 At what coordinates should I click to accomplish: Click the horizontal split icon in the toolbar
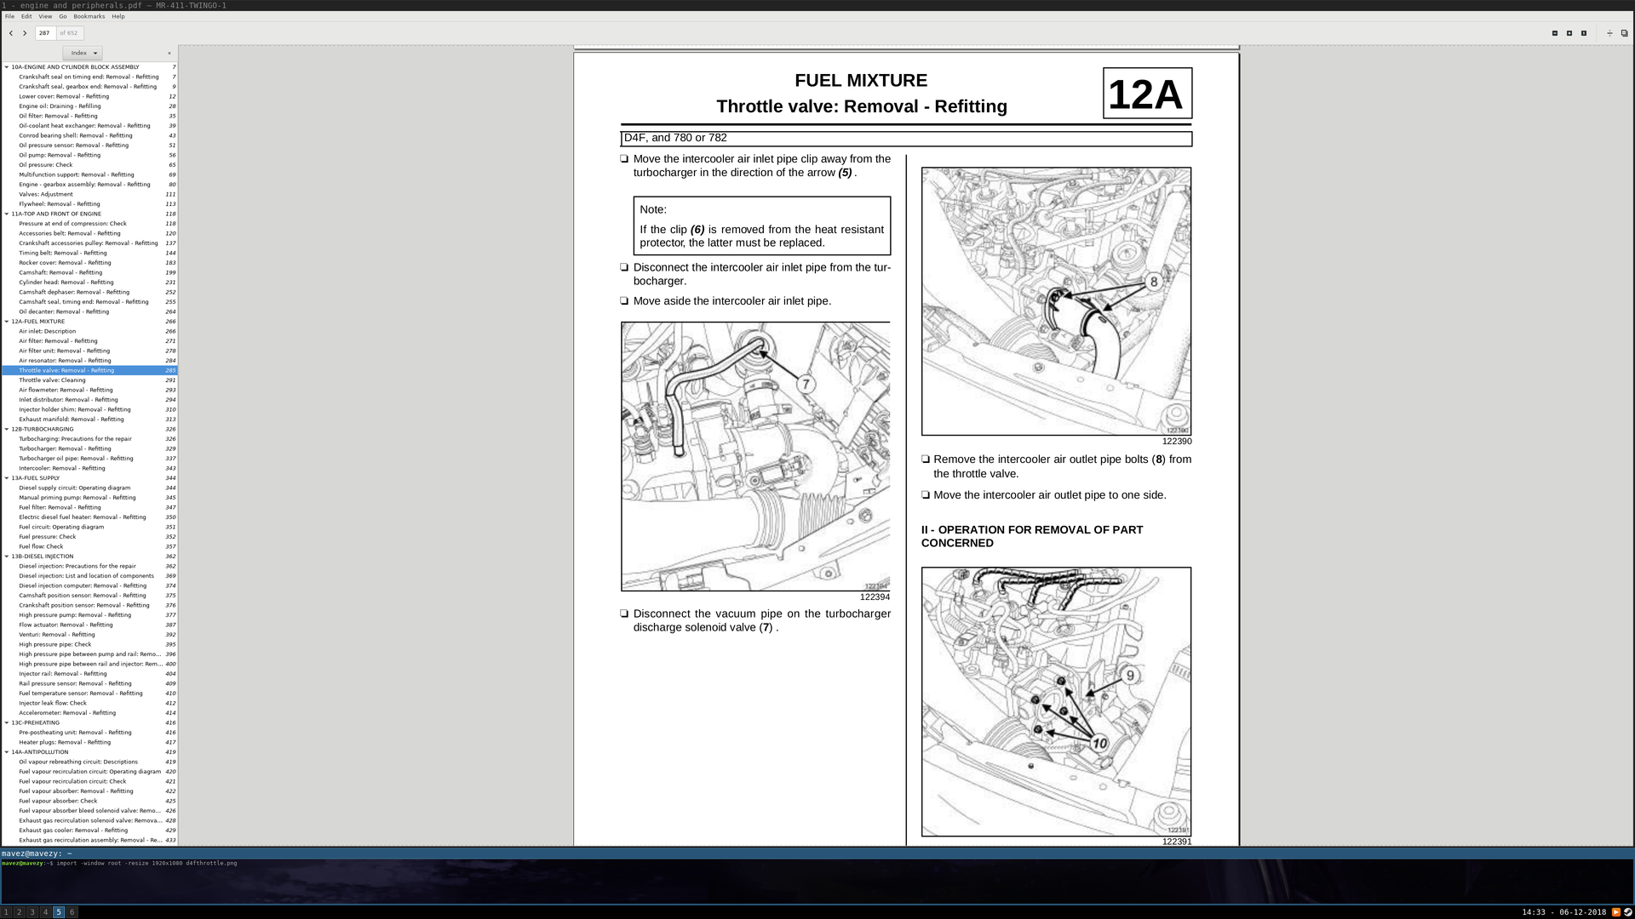(1609, 33)
